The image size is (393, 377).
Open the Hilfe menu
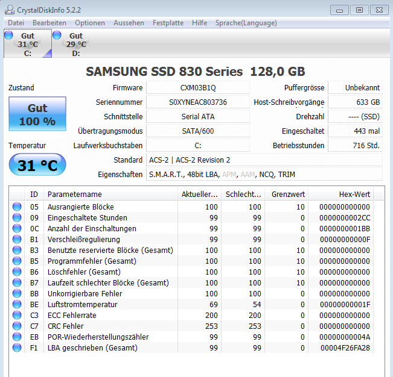coord(199,23)
